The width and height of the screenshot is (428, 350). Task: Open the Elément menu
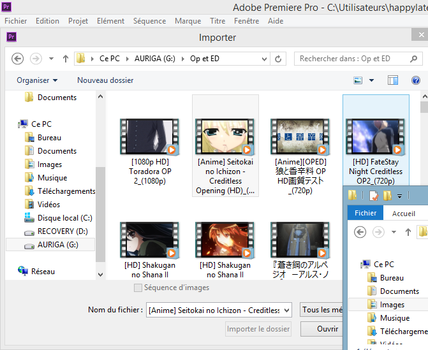click(x=110, y=21)
